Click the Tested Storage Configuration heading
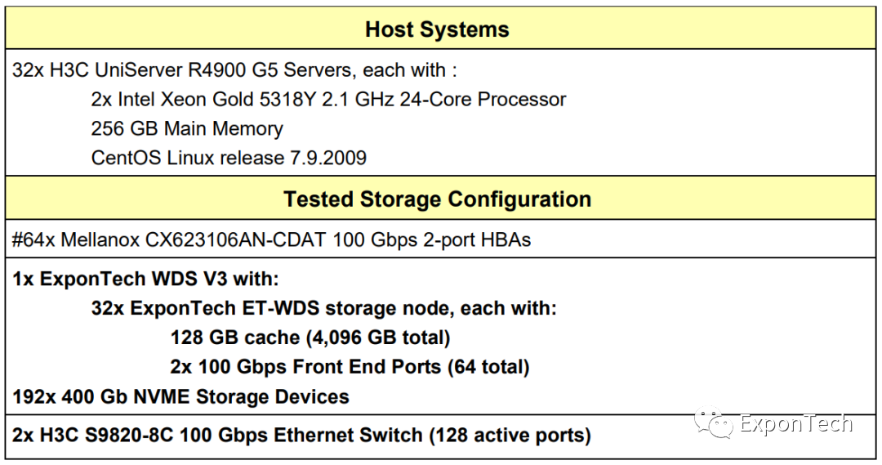Screen dimensions: 882x465 pyautogui.click(x=437, y=199)
